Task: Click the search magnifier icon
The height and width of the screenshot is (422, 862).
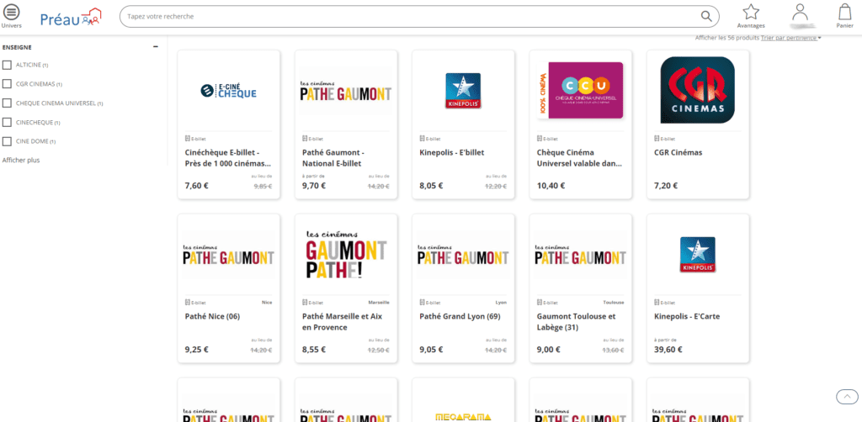Action: (x=705, y=16)
